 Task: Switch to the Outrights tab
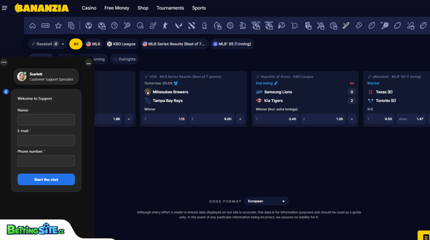pyautogui.click(x=124, y=59)
